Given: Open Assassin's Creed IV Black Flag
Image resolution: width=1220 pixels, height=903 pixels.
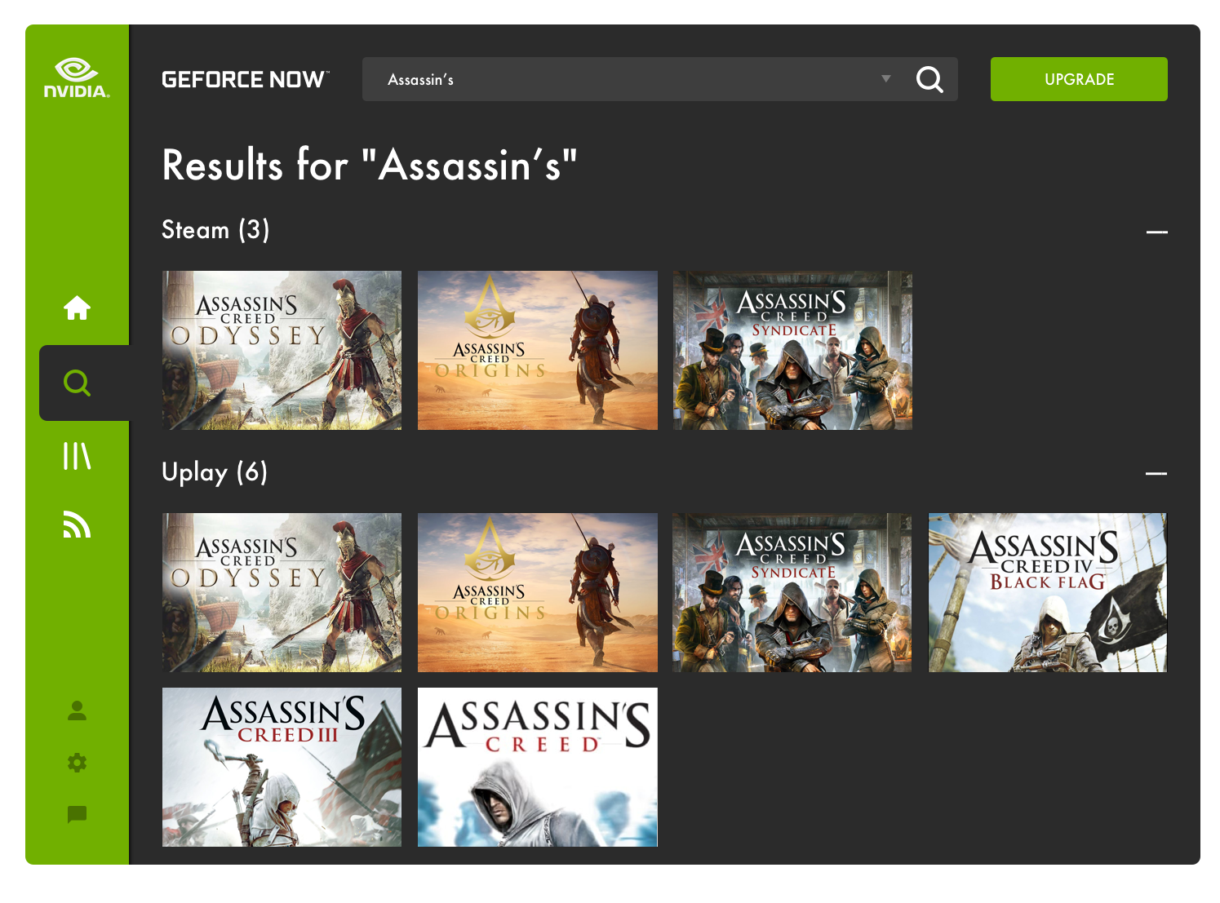Looking at the screenshot, I should [x=1048, y=592].
